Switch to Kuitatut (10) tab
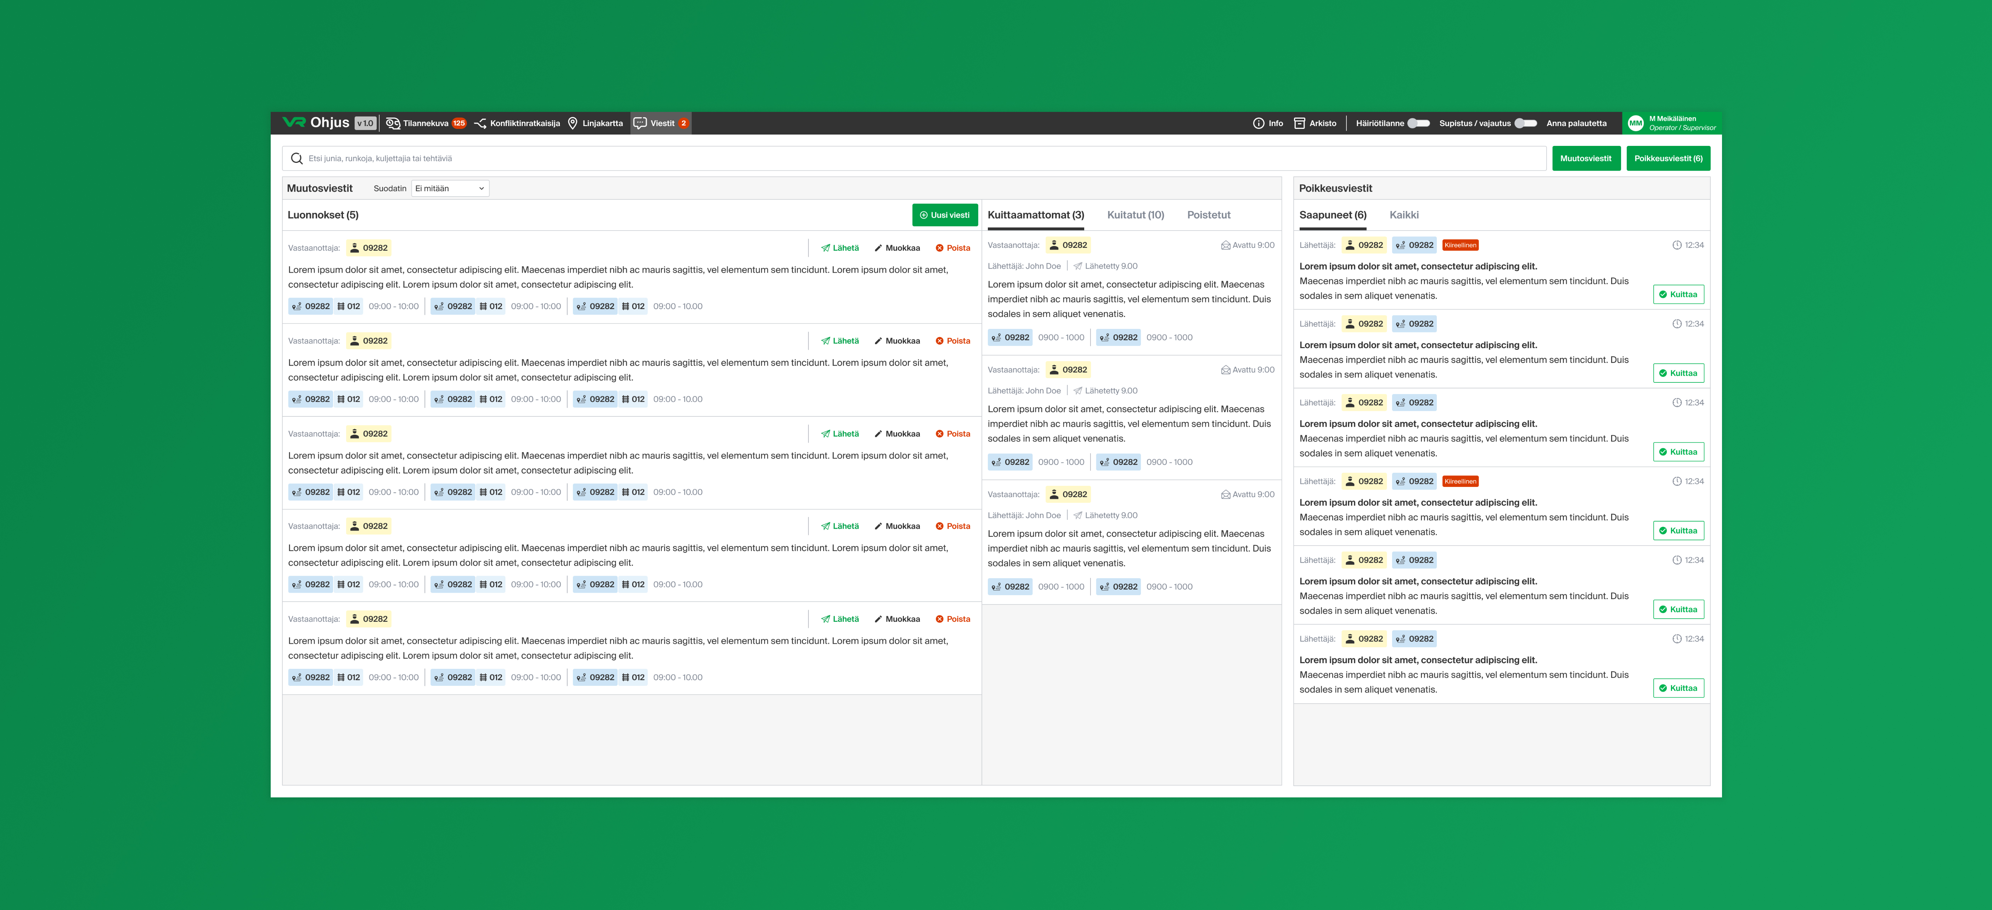1992x910 pixels. coord(1135,215)
